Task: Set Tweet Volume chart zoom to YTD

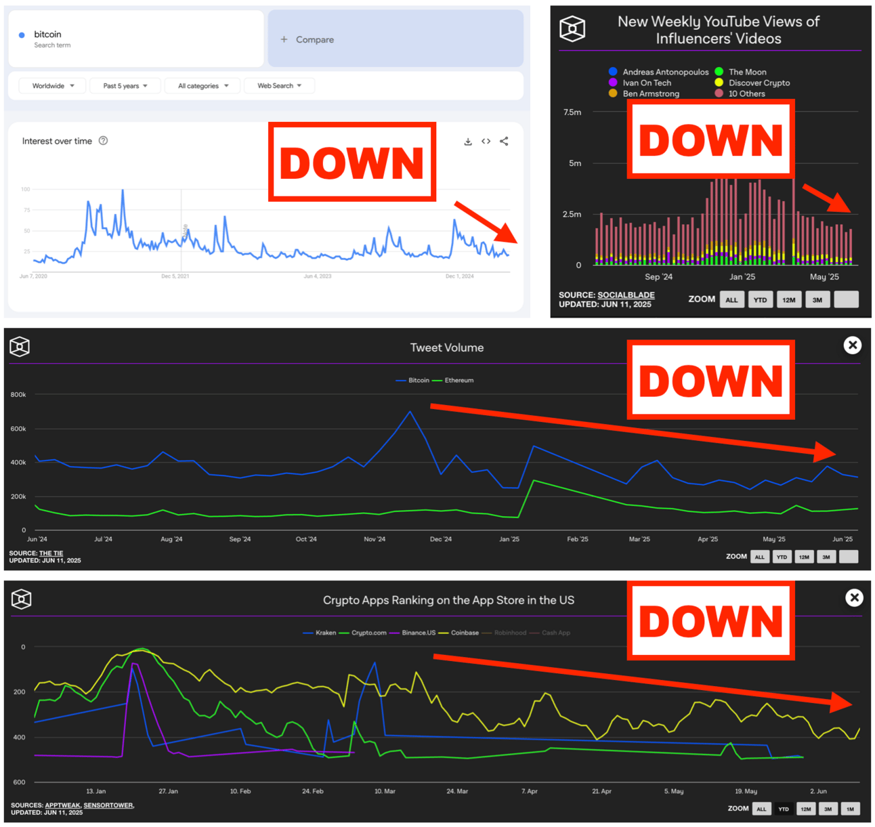Action: 782,557
